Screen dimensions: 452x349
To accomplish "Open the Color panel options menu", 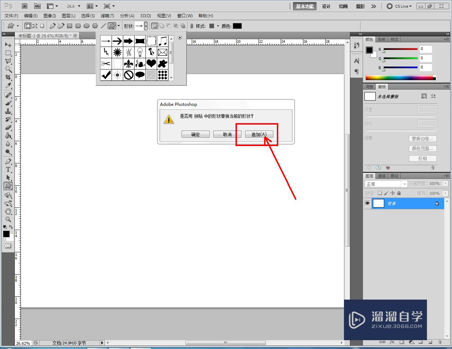I will (x=446, y=39).
